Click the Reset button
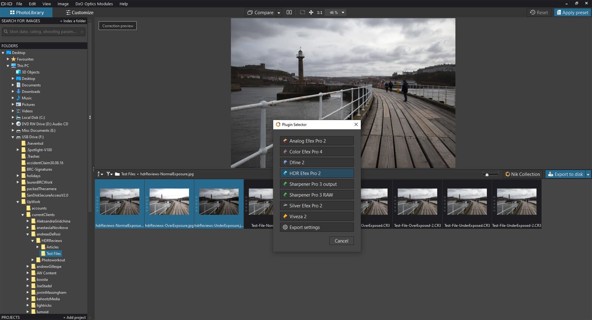The width and height of the screenshot is (592, 320). click(x=539, y=12)
